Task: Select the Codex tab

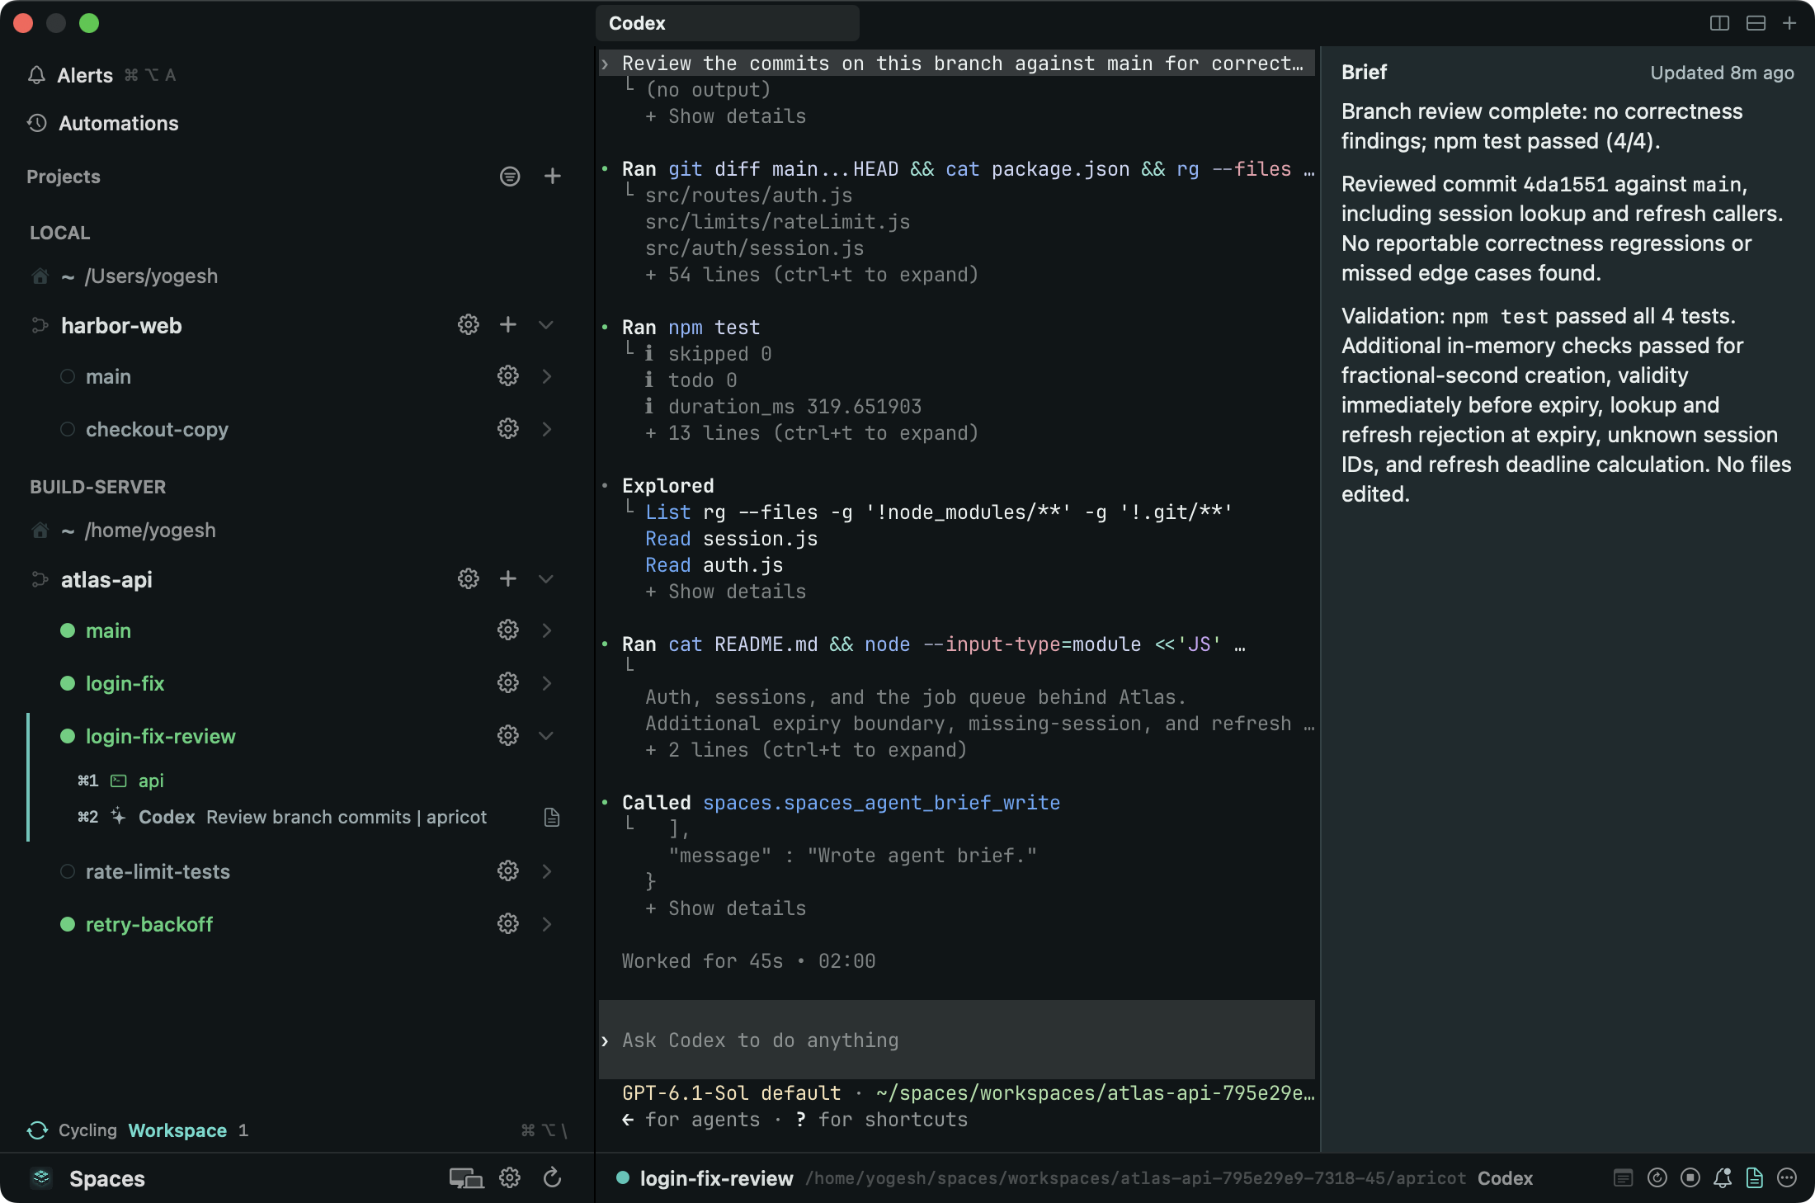Action: [x=727, y=23]
